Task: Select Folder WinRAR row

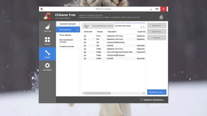Action: pyautogui.click(x=114, y=59)
